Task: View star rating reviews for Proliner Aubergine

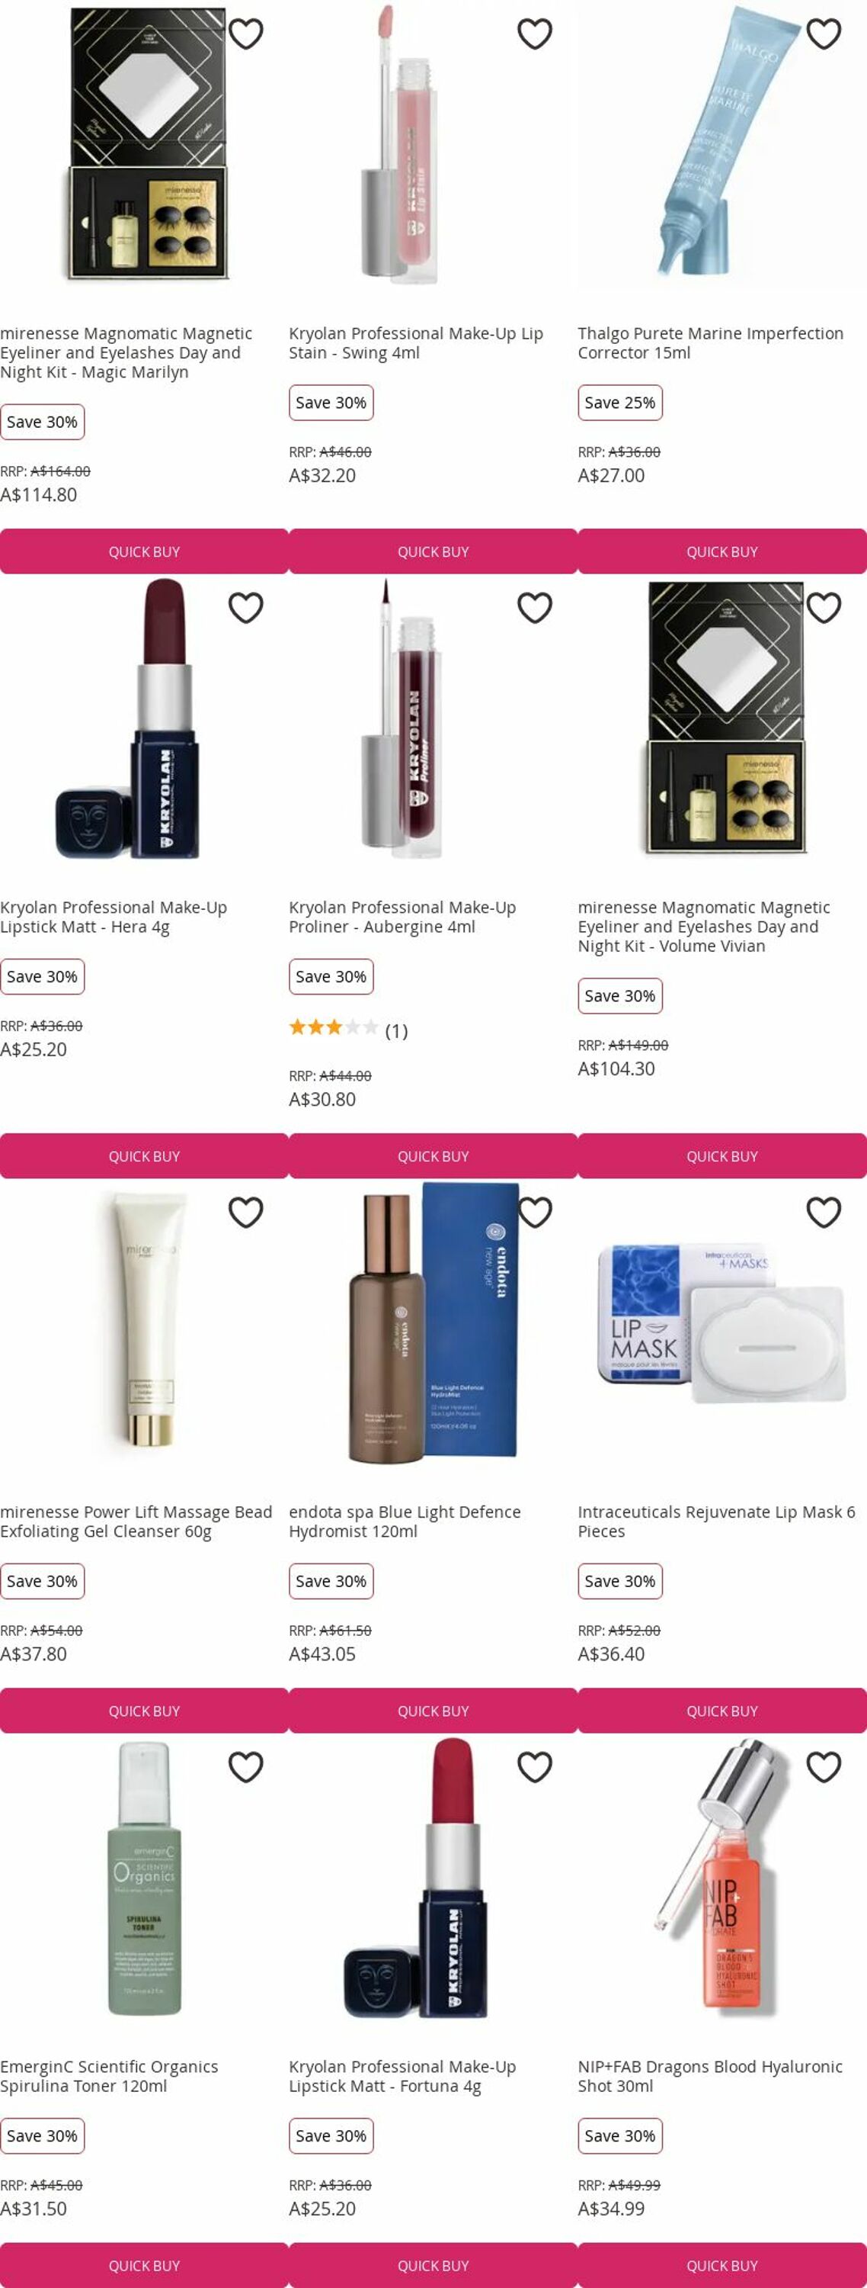Action: pos(348,1030)
